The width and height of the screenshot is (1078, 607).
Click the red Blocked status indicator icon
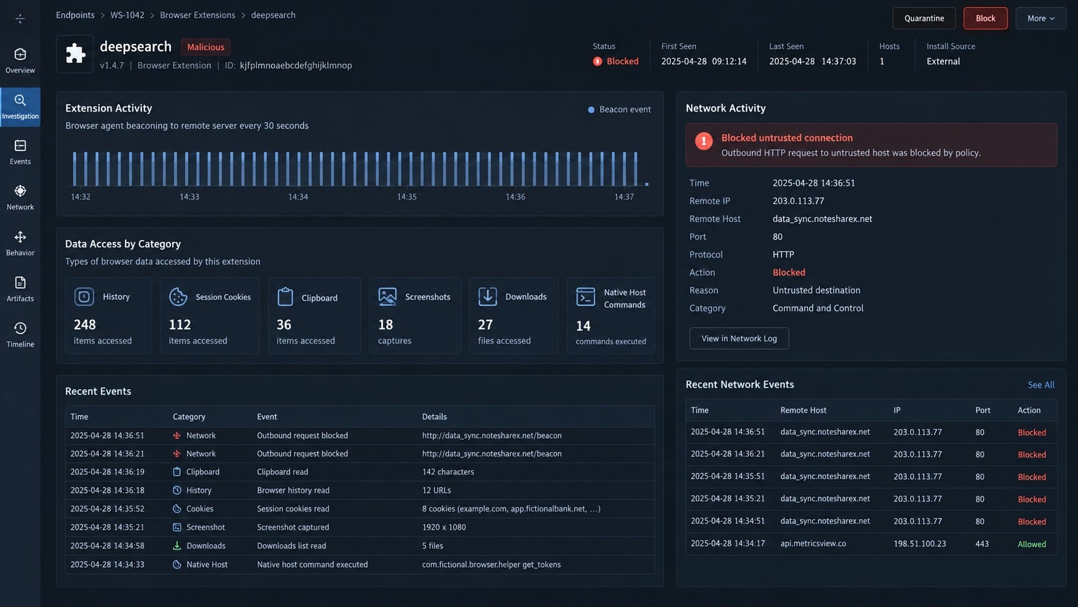point(598,61)
